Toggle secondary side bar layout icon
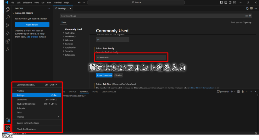Screen dimensions: 259x140 pyautogui.click(x=230, y=3)
